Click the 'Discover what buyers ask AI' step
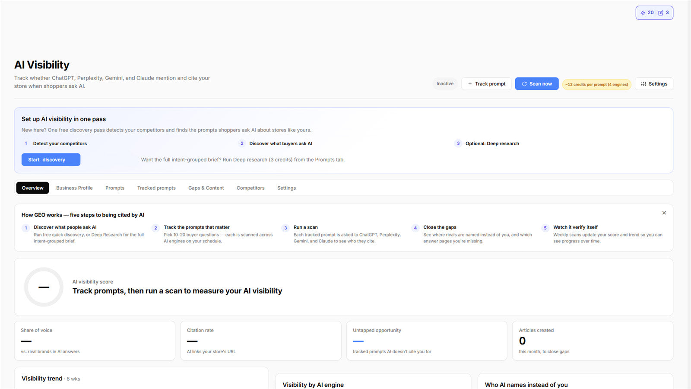This screenshot has width=691, height=389. click(281, 143)
